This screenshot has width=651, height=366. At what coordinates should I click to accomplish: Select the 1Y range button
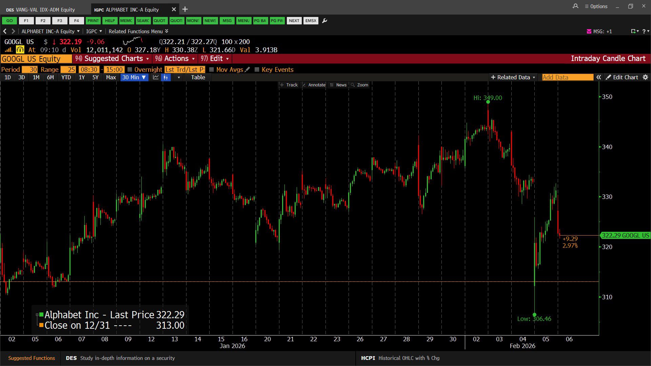[x=82, y=77]
